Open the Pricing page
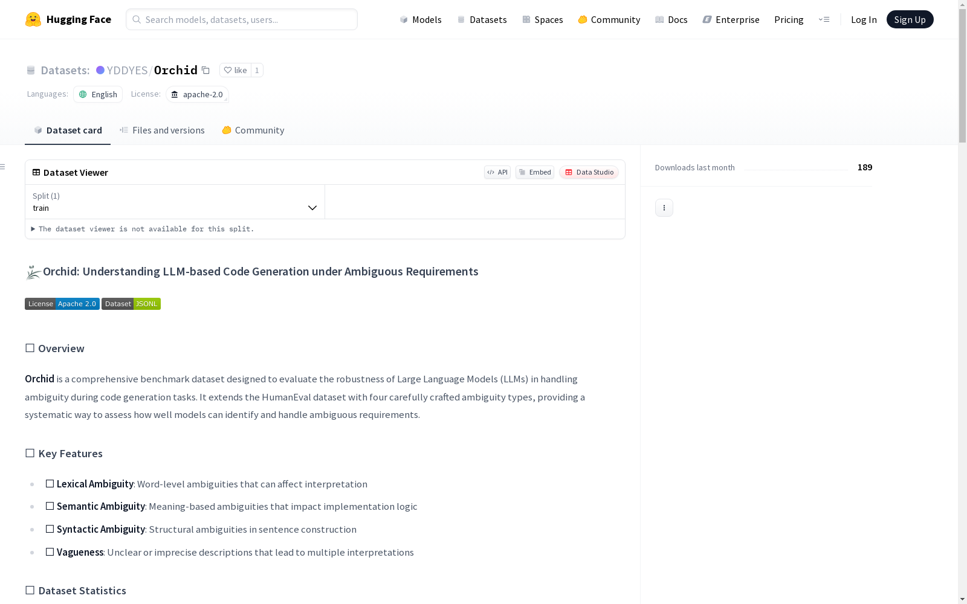The height and width of the screenshot is (604, 967). click(x=789, y=19)
